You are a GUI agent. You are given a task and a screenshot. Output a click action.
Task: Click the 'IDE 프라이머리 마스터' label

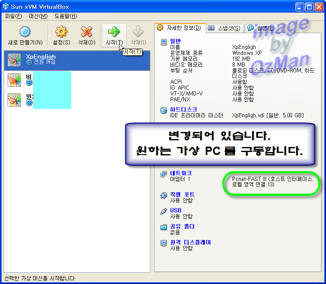click(197, 115)
